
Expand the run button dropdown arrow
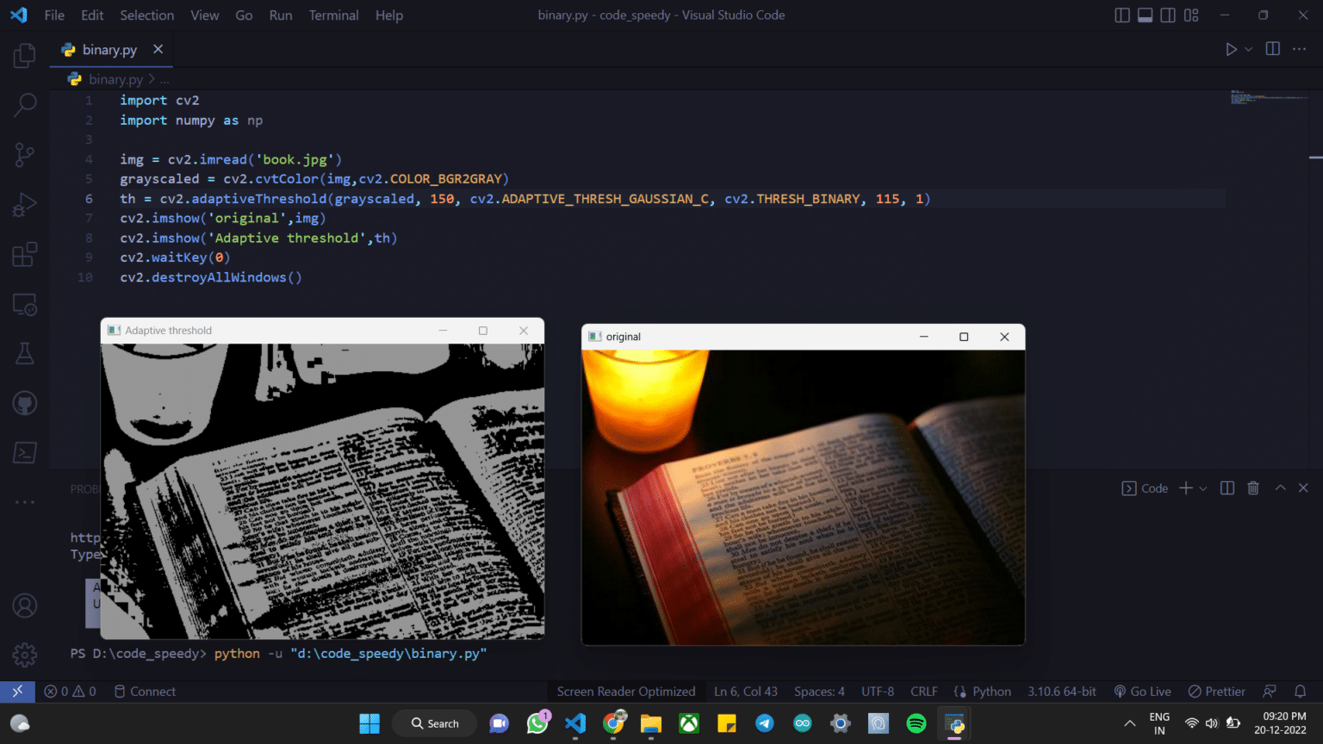pyautogui.click(x=1248, y=50)
